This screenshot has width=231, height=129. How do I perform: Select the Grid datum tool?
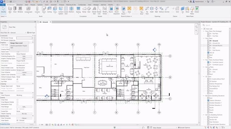(x=177, y=10)
